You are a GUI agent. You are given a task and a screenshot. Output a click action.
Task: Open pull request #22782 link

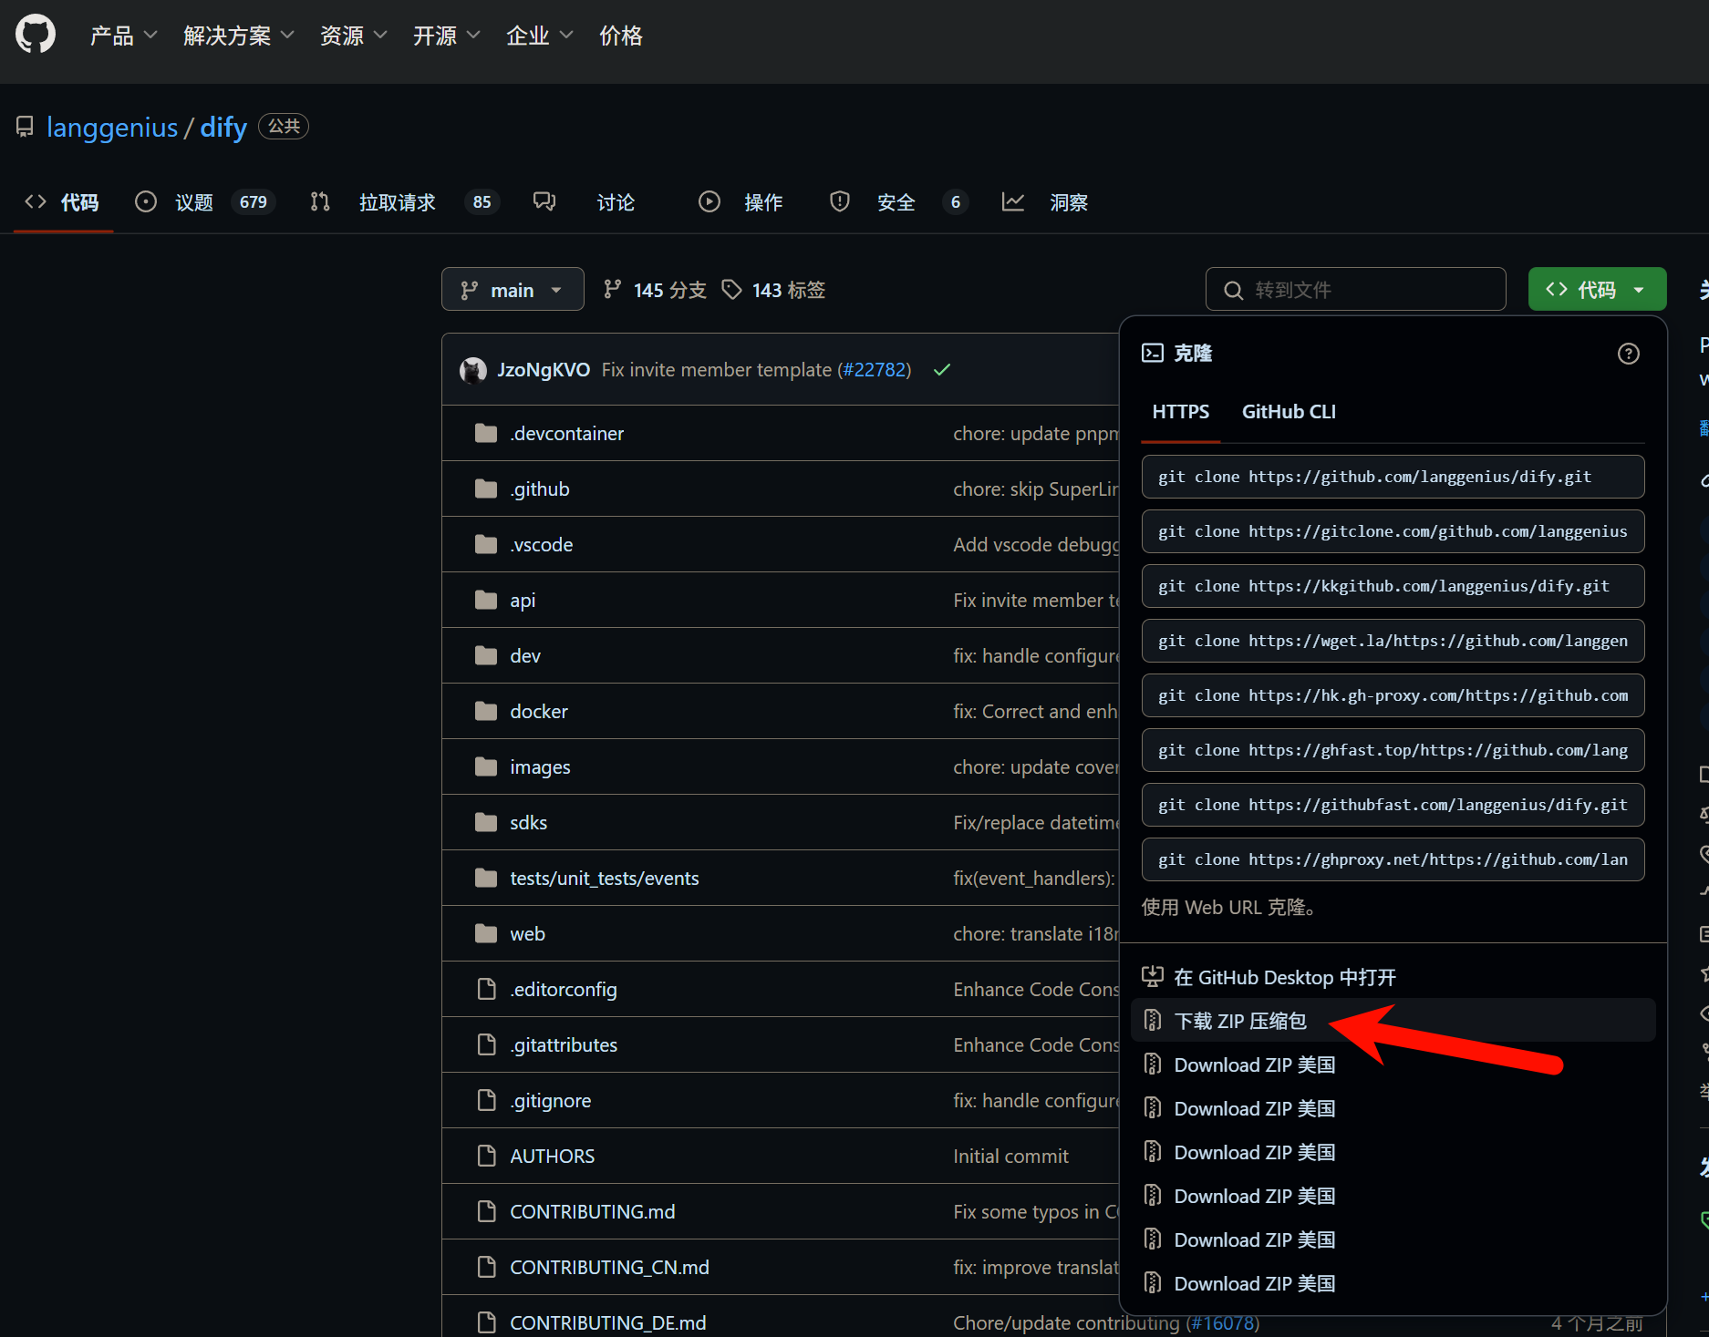877,370
